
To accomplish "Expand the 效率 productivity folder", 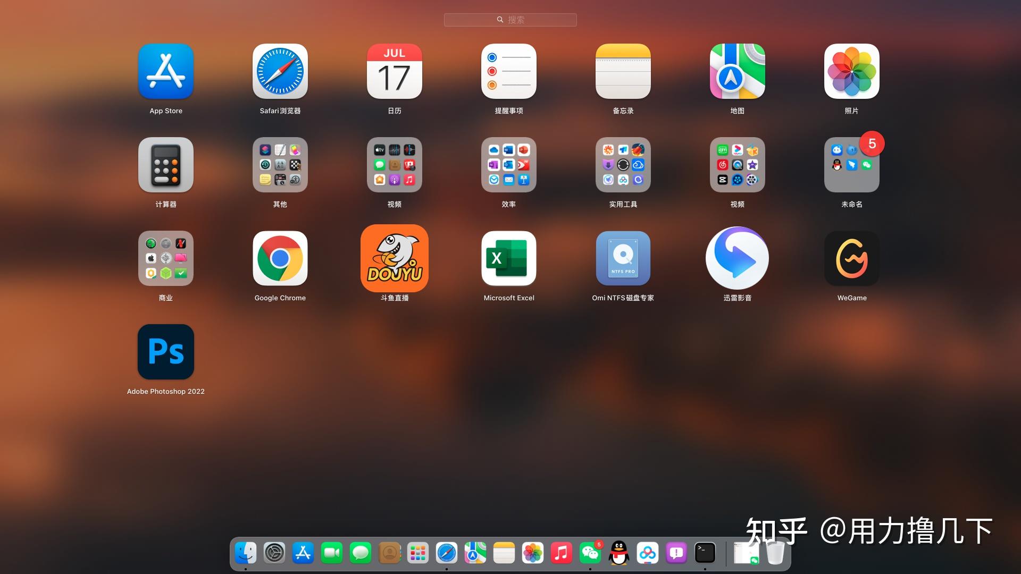I will pos(508,165).
